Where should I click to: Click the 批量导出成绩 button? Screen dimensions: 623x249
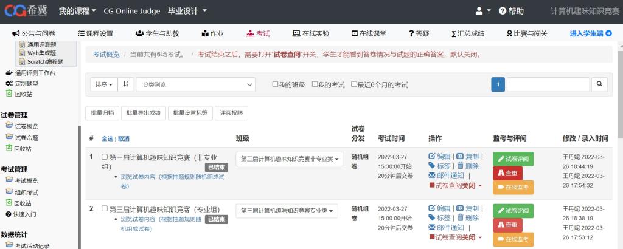144,113
